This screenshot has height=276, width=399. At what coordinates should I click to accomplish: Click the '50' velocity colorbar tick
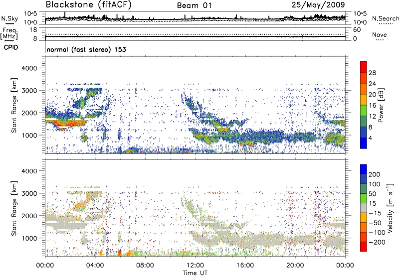(372, 194)
